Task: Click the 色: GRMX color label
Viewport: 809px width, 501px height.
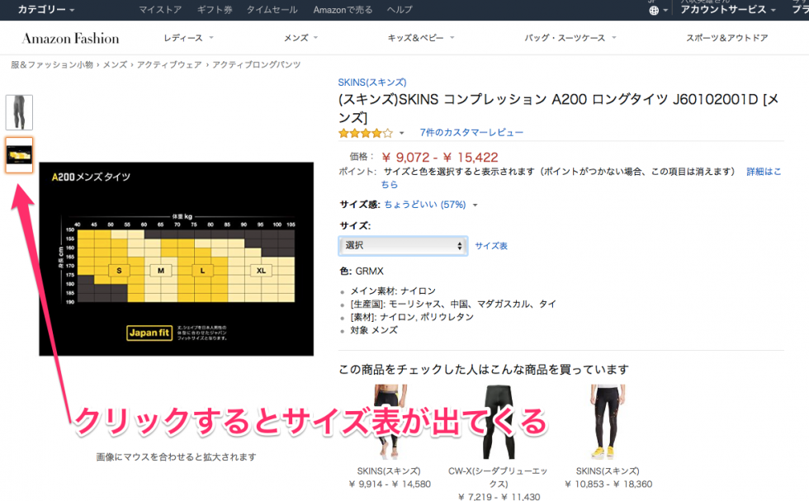Action: (362, 271)
